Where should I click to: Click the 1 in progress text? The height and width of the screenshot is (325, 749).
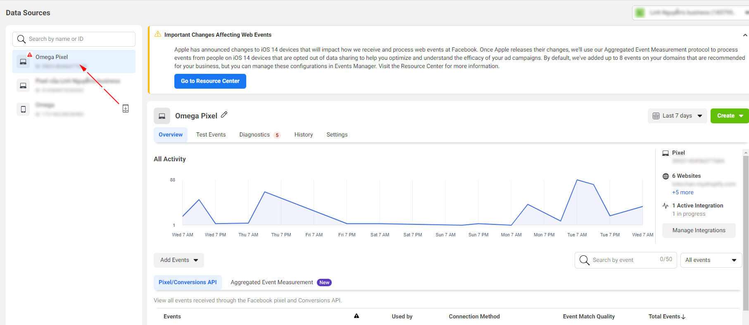689,214
